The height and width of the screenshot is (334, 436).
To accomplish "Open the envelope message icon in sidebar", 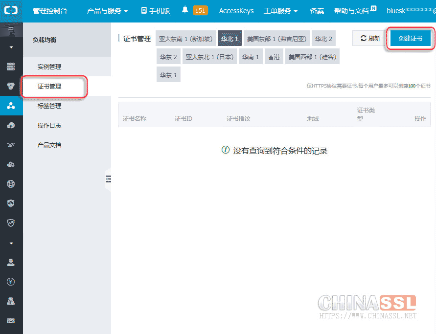I will point(11,321).
